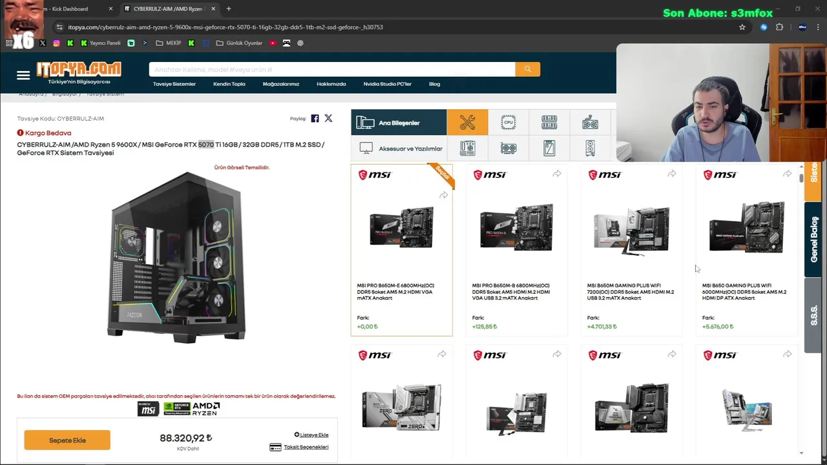The image size is (827, 465).
Task: Open the Günlük Oyunlar bookmarks folder
Action: [239, 43]
